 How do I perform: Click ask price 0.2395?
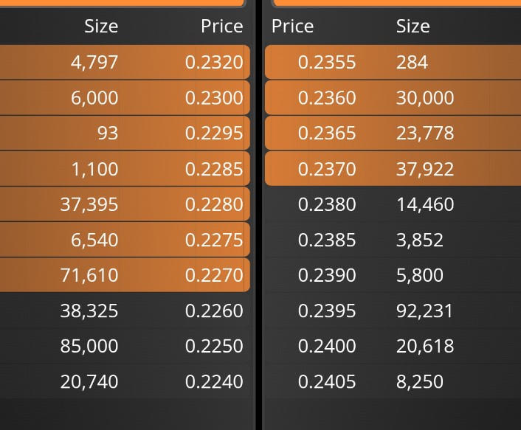point(327,311)
